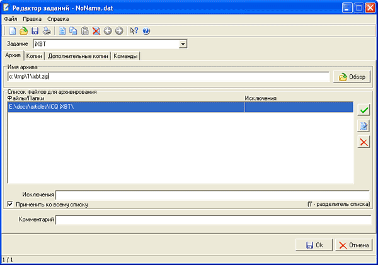This screenshot has width=378, height=265.
Task: Click the 1 / 1 status bar entry
Action: coord(8,260)
